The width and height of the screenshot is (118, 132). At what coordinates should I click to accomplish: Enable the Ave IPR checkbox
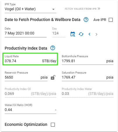click(x=111, y=20)
